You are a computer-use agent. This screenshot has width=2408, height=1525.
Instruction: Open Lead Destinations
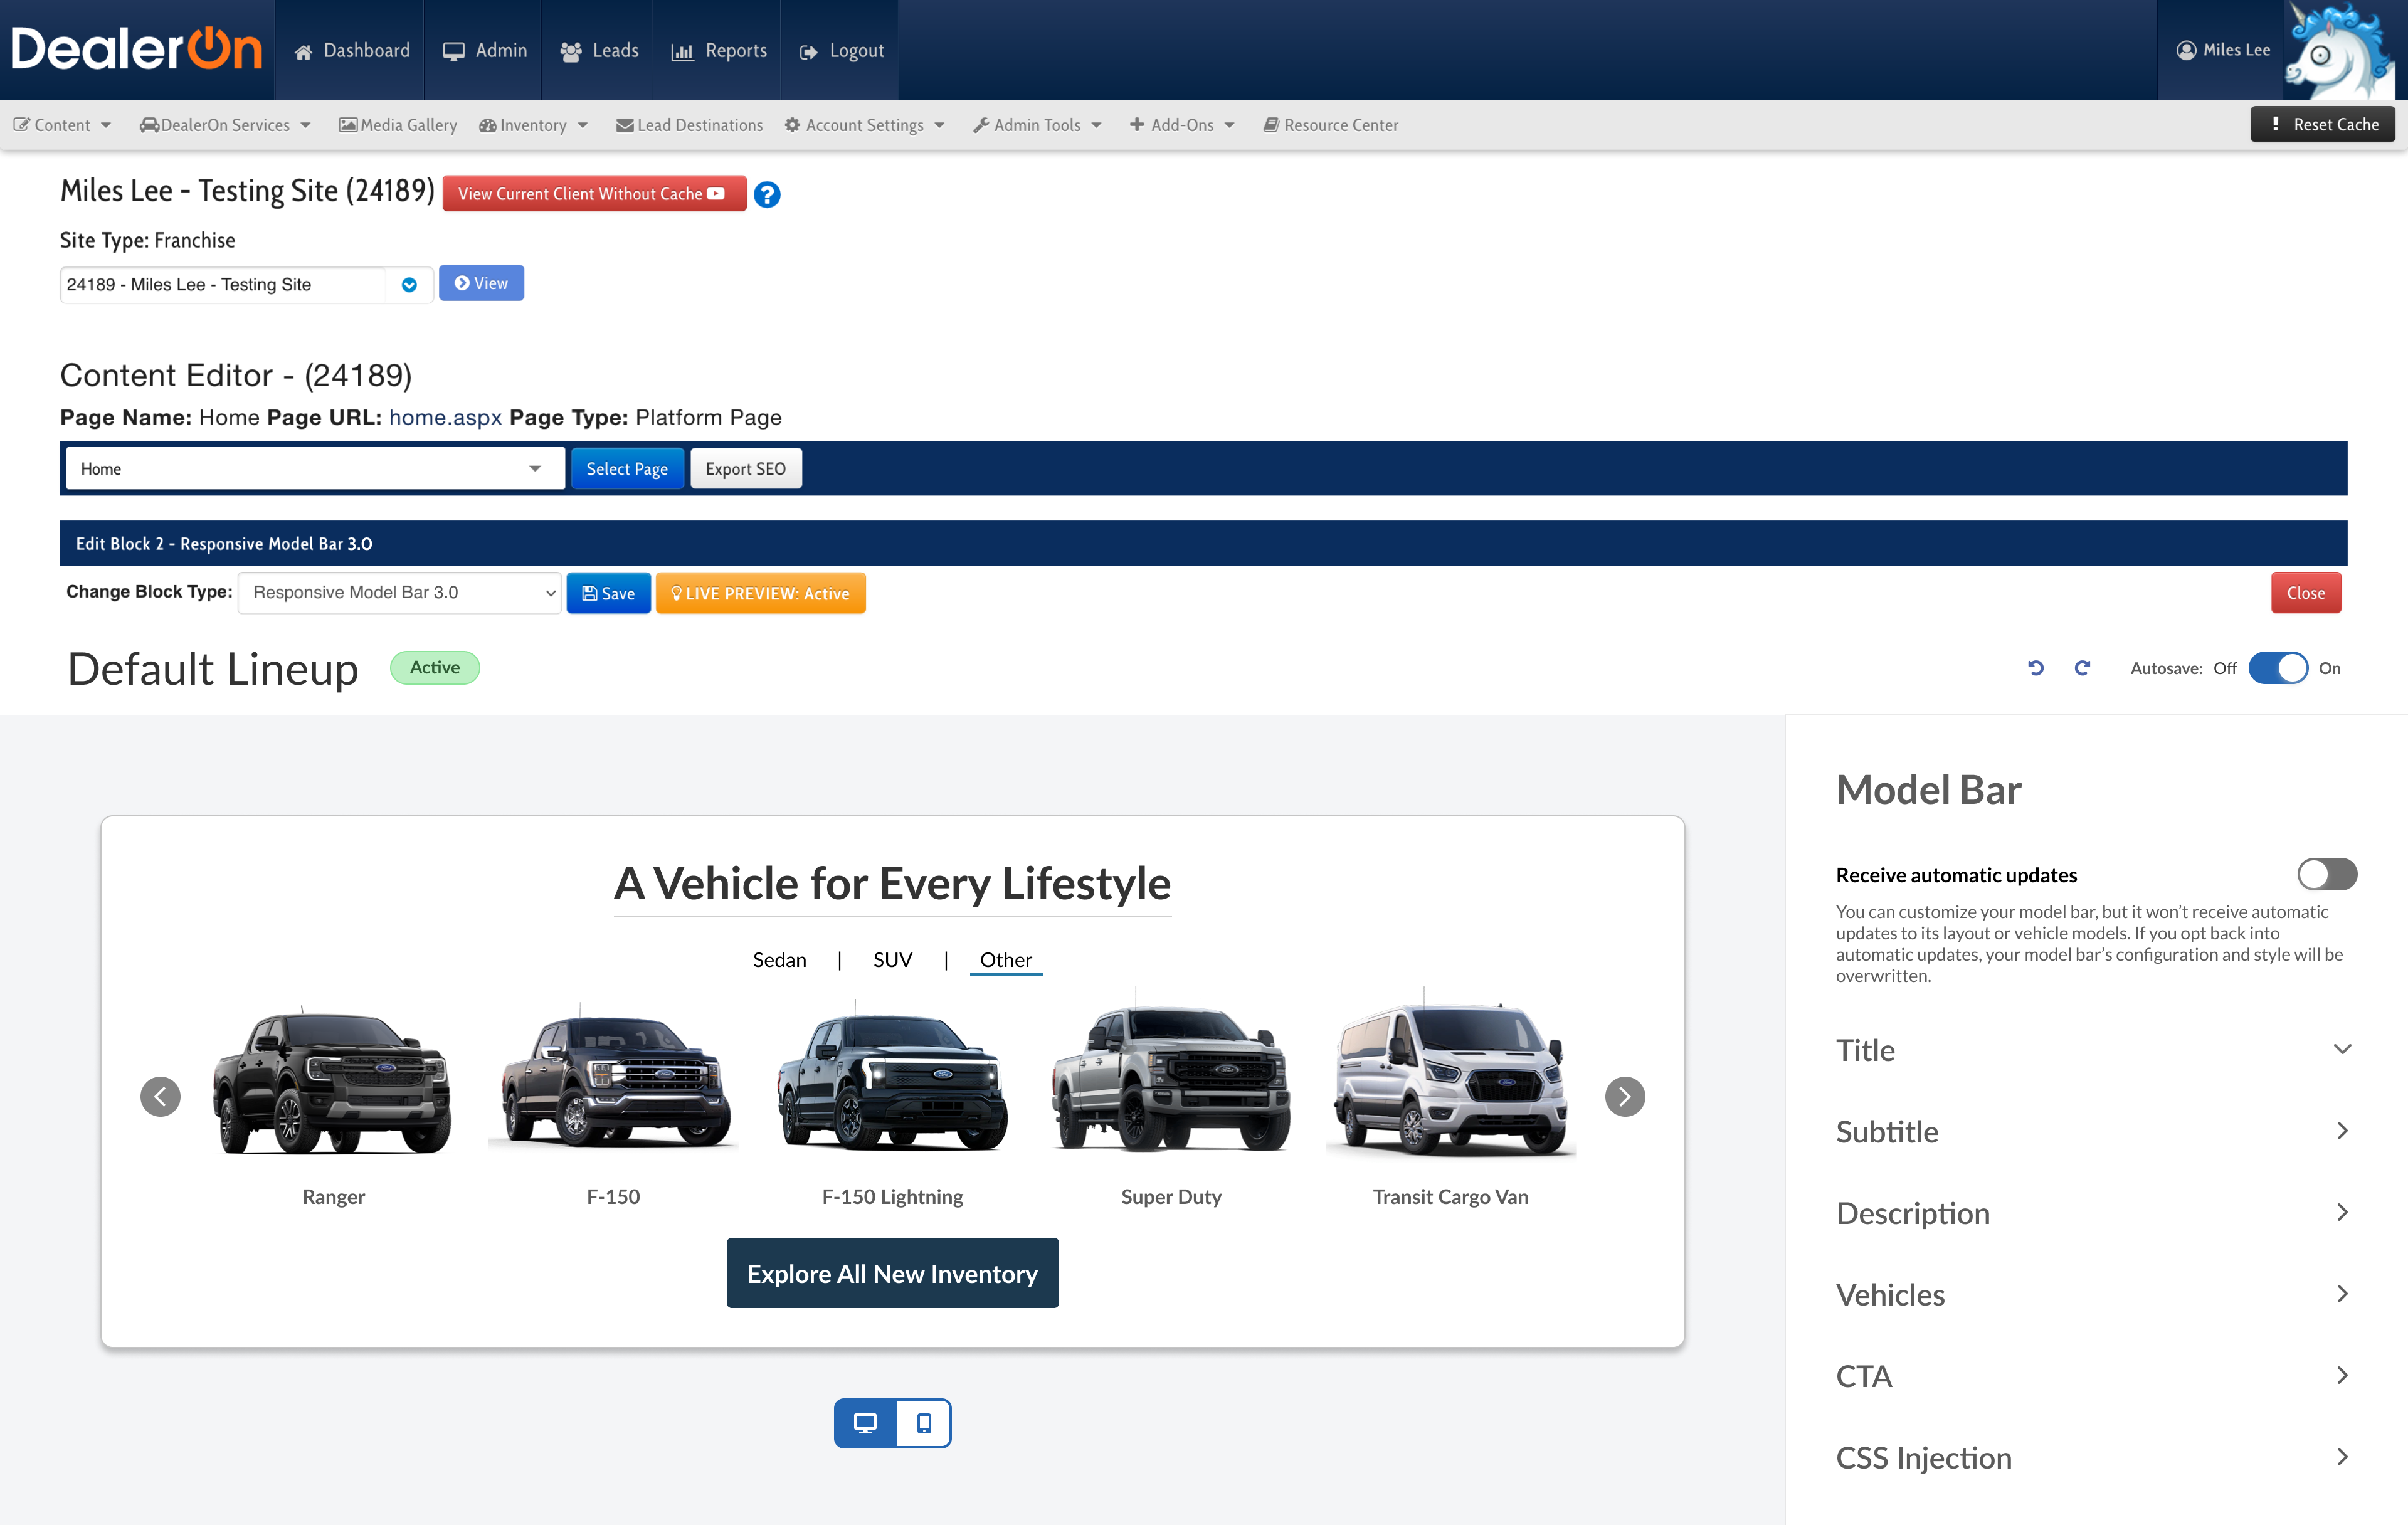pos(690,125)
